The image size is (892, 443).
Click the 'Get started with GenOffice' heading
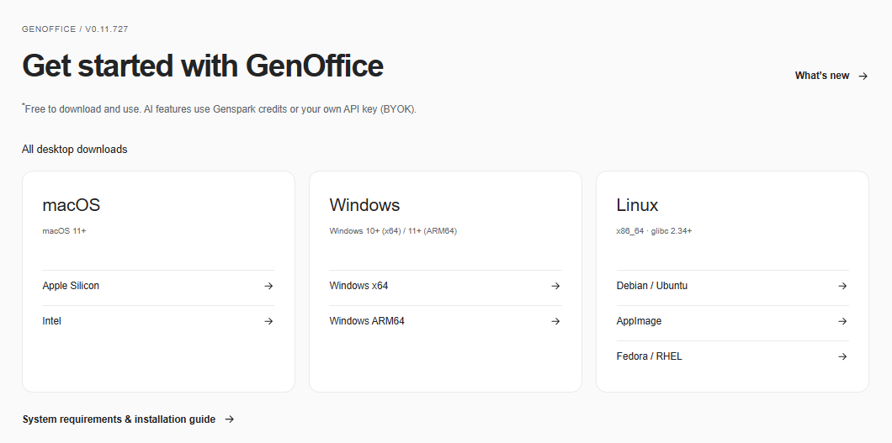(x=203, y=66)
